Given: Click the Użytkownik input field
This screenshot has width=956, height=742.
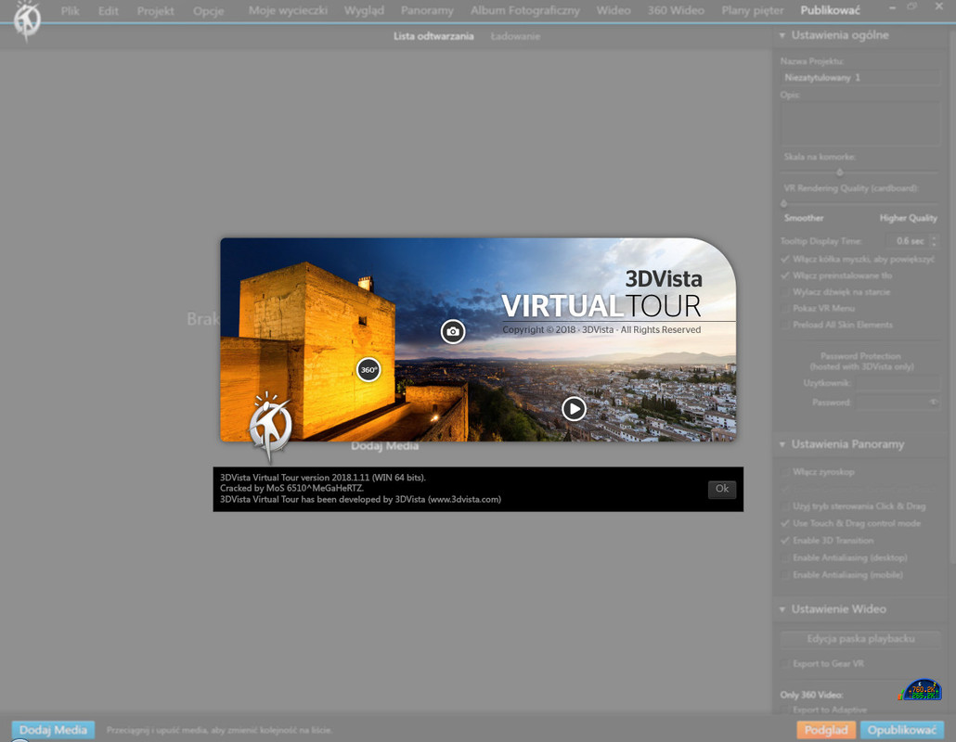Looking at the screenshot, I should click(898, 382).
